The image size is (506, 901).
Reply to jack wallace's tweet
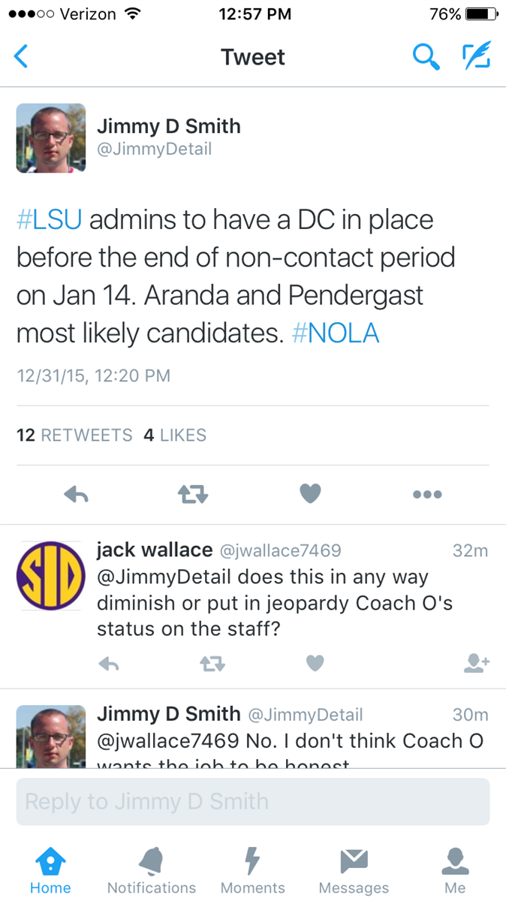tap(109, 663)
